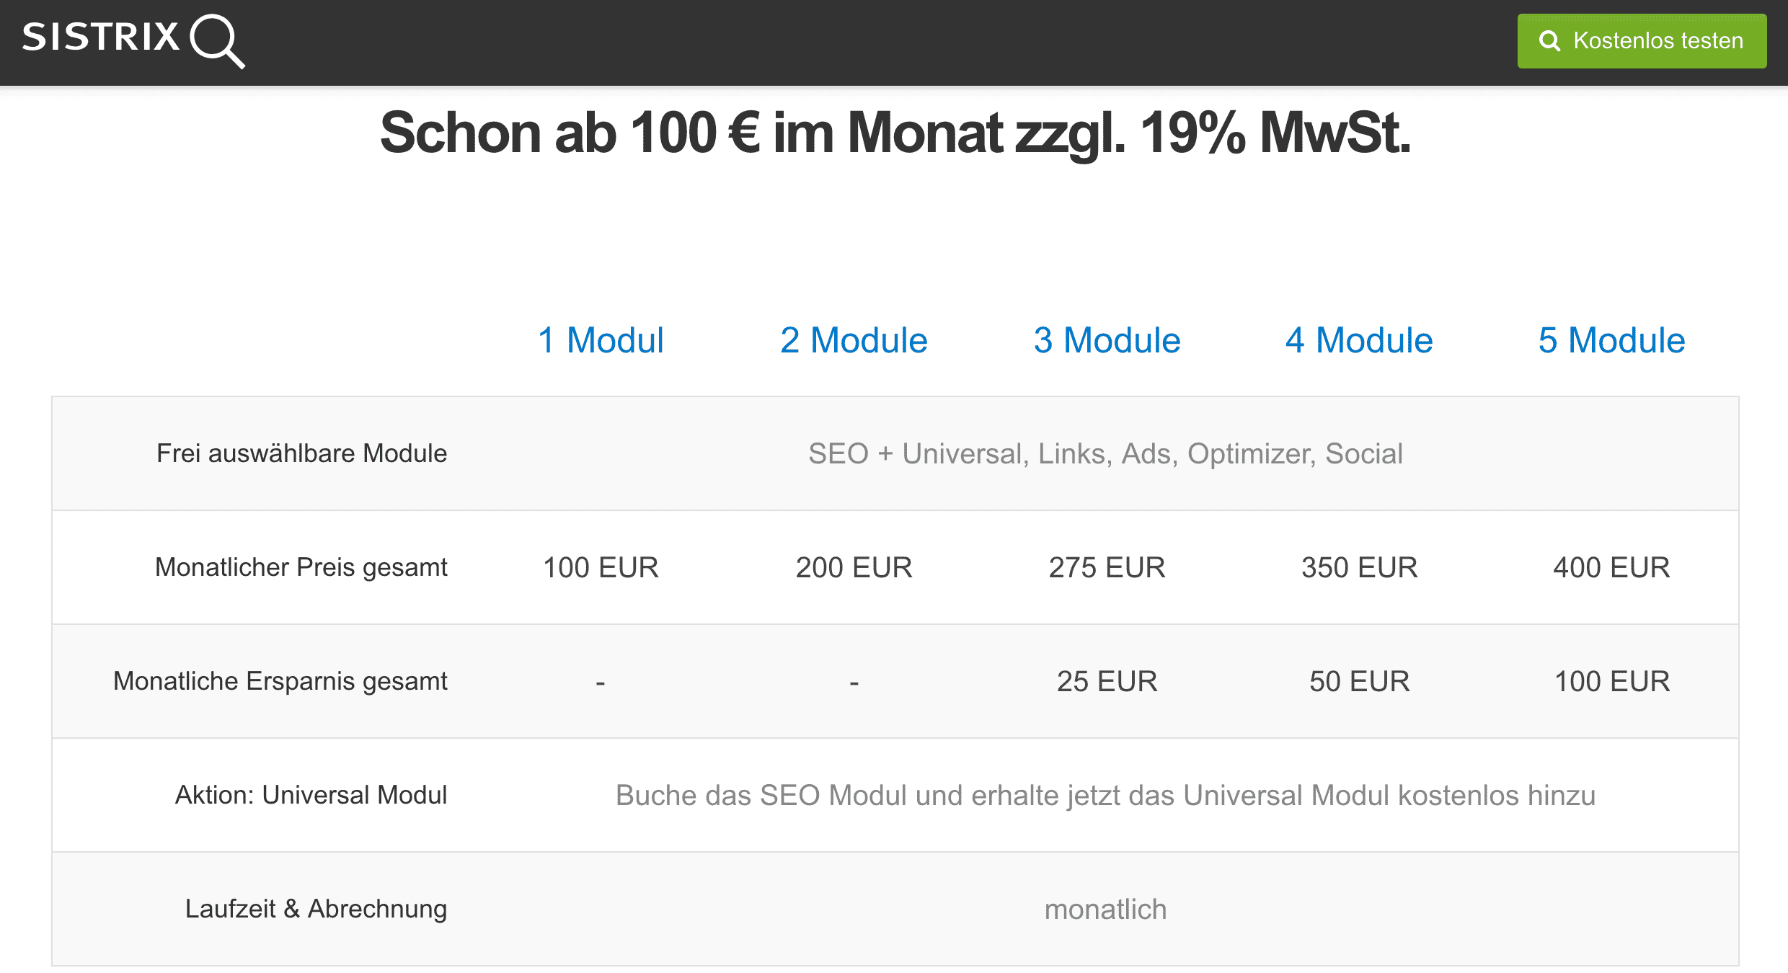The image size is (1788, 973).
Task: Click the 275 EUR monthly price cell
Action: pos(1107,567)
